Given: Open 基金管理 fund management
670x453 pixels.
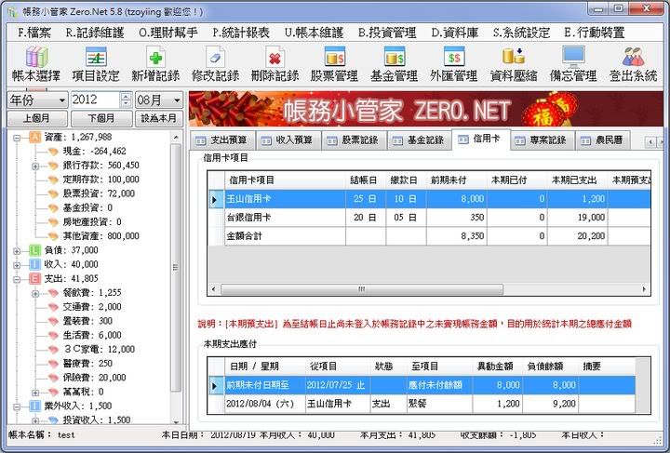Looking at the screenshot, I should coord(394,64).
